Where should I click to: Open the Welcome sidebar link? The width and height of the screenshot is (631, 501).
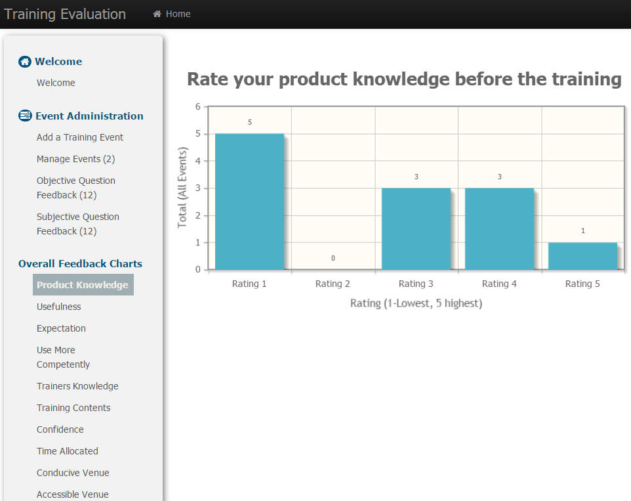tap(56, 83)
